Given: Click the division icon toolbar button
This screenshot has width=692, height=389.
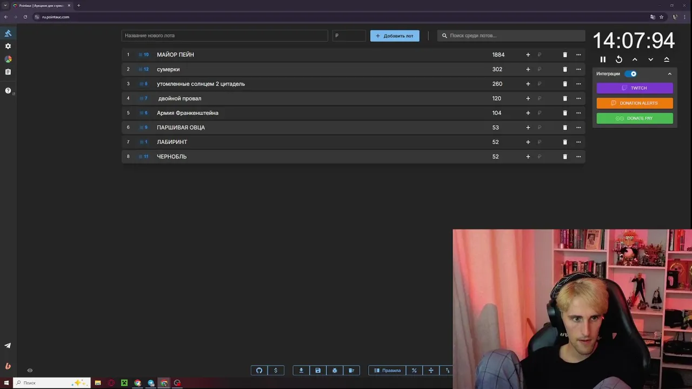Looking at the screenshot, I should point(431,371).
